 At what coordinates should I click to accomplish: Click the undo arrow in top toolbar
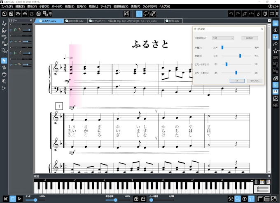point(230,14)
